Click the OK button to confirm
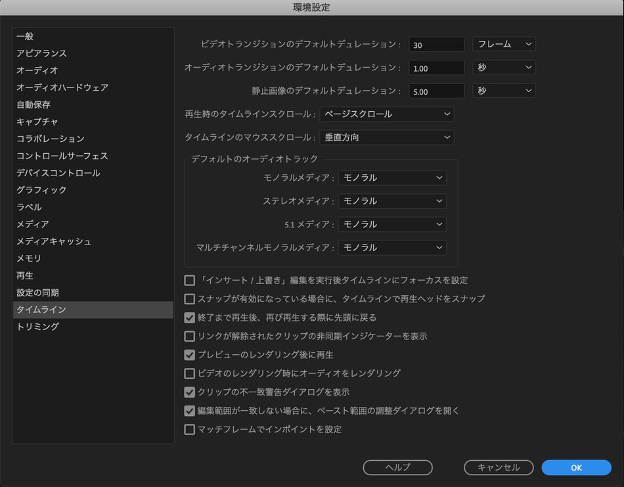The image size is (624, 487). point(576,468)
